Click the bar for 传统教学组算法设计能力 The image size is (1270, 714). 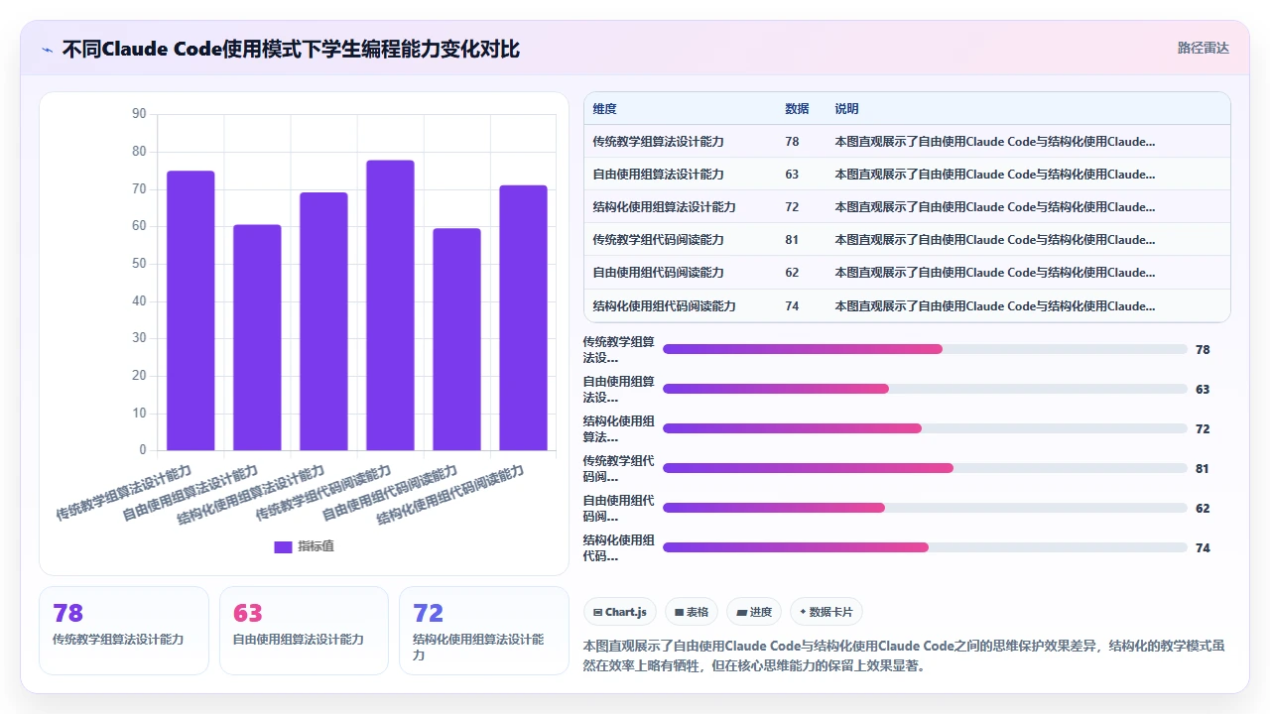(190, 310)
